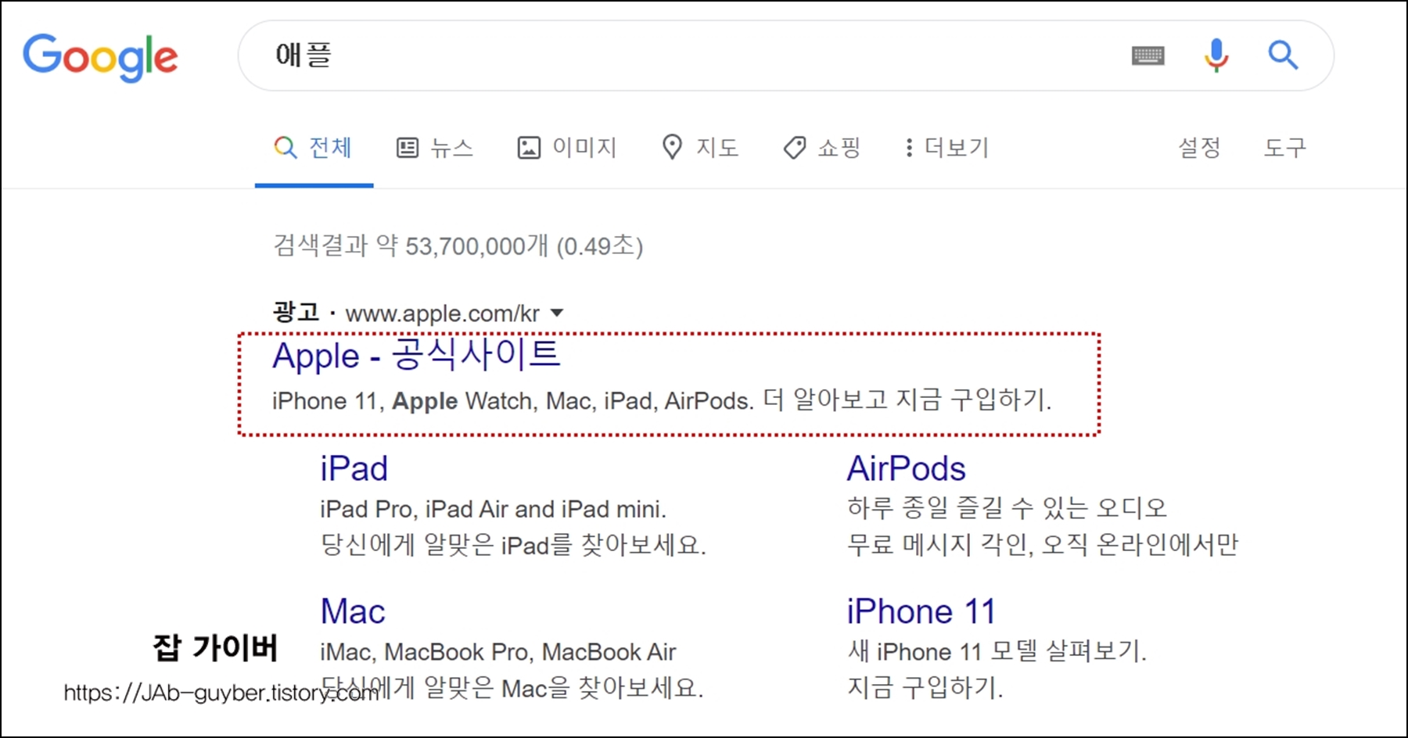Open the Mac sitelink
Viewport: 1408px width, 738px height.
353,611
